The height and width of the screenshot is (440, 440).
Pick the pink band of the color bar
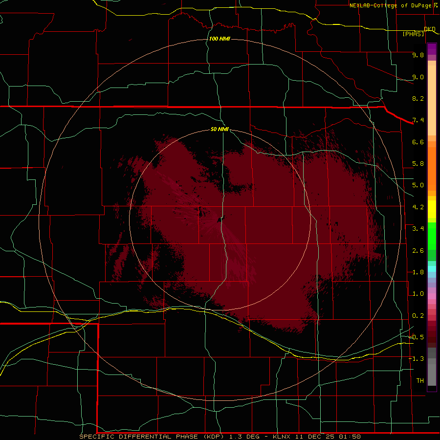(x=432, y=296)
